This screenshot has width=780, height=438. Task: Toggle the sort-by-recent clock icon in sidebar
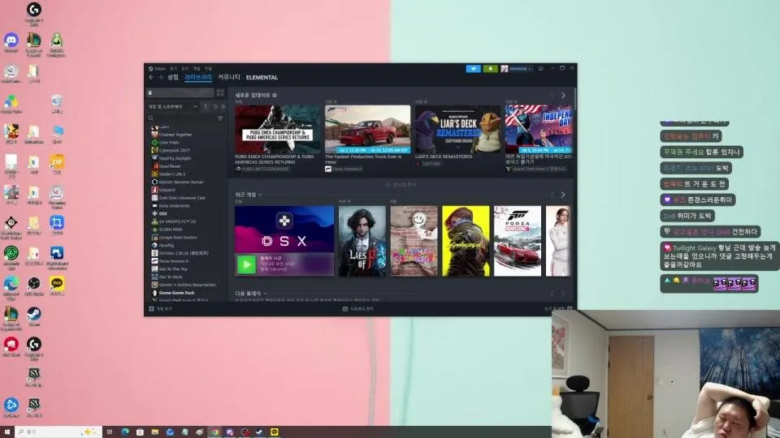click(215, 106)
